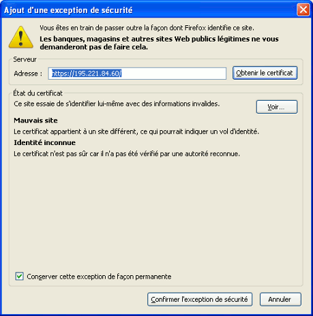
Task: Click the informations invalides status sentence
Action: click(117, 104)
